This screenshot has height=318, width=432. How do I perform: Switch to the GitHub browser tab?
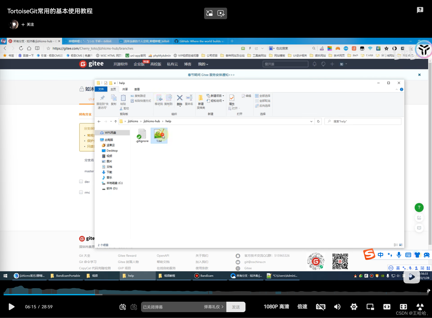(200, 41)
